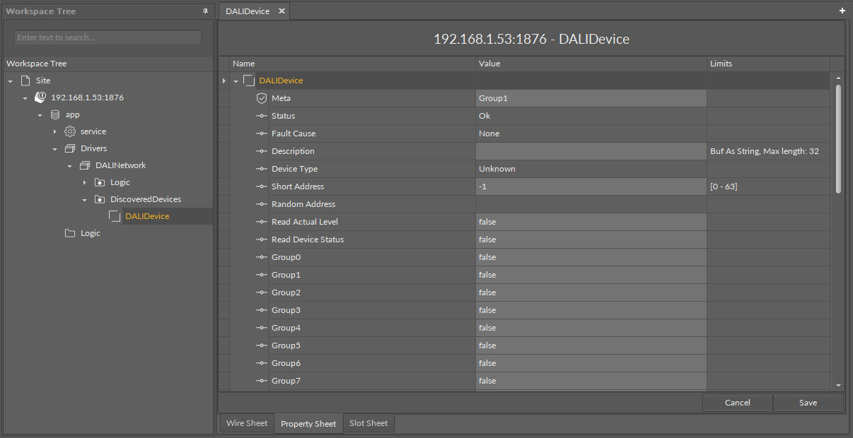Click the pin icon in Workspace Tree header
Screen dimensions: 853x438
point(205,11)
